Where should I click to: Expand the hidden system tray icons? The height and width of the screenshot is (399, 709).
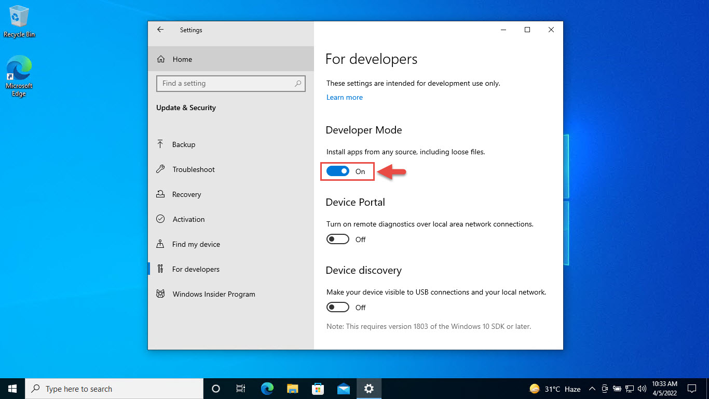pyautogui.click(x=592, y=389)
